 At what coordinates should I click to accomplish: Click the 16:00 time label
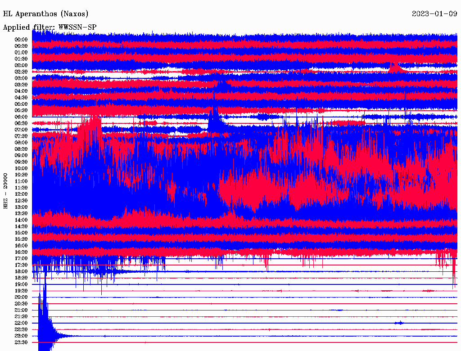click(x=21, y=246)
